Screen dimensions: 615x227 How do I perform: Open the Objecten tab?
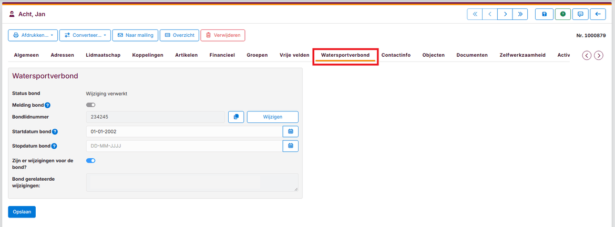click(x=434, y=55)
